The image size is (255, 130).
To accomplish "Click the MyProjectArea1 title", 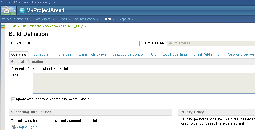I will click(45, 10).
